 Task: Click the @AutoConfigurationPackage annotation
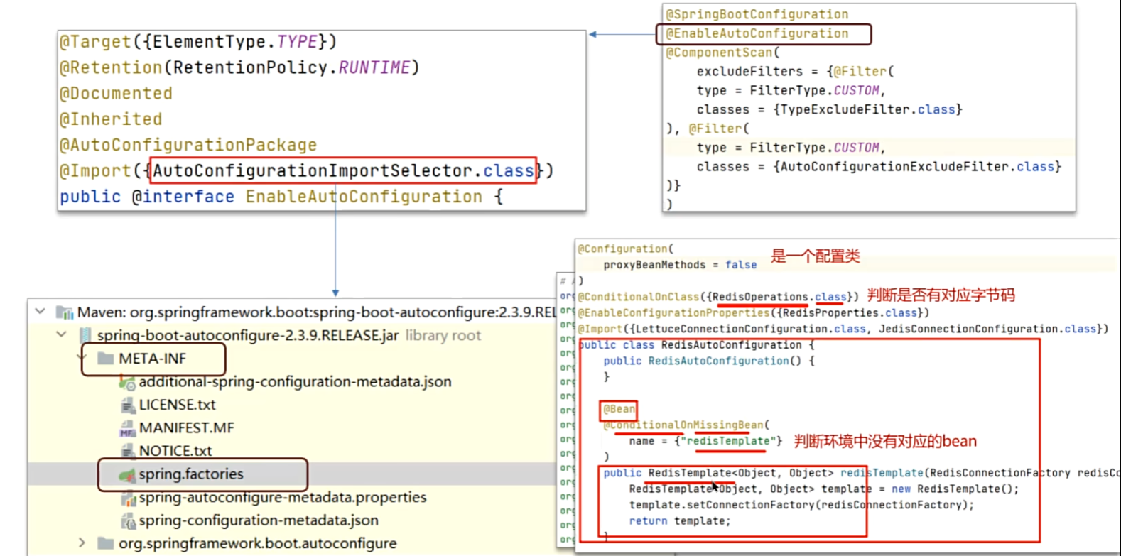[x=188, y=145]
